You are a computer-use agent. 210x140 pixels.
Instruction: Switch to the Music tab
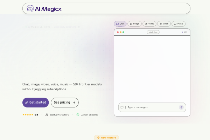tap(178, 24)
